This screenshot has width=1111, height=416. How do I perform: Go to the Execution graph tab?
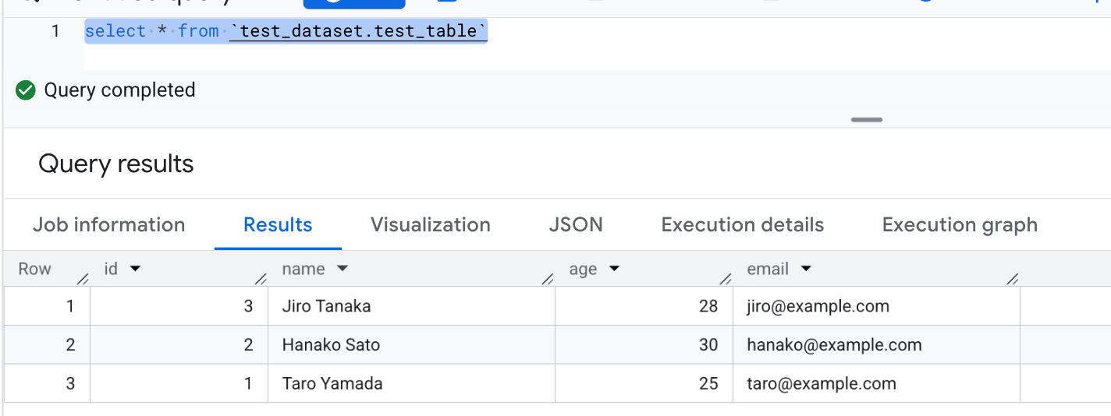(x=959, y=225)
